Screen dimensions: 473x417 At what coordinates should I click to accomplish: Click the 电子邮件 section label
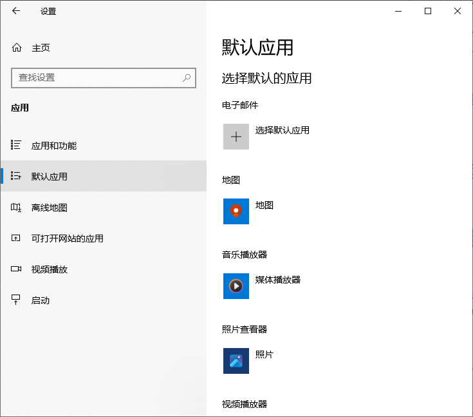pos(240,105)
